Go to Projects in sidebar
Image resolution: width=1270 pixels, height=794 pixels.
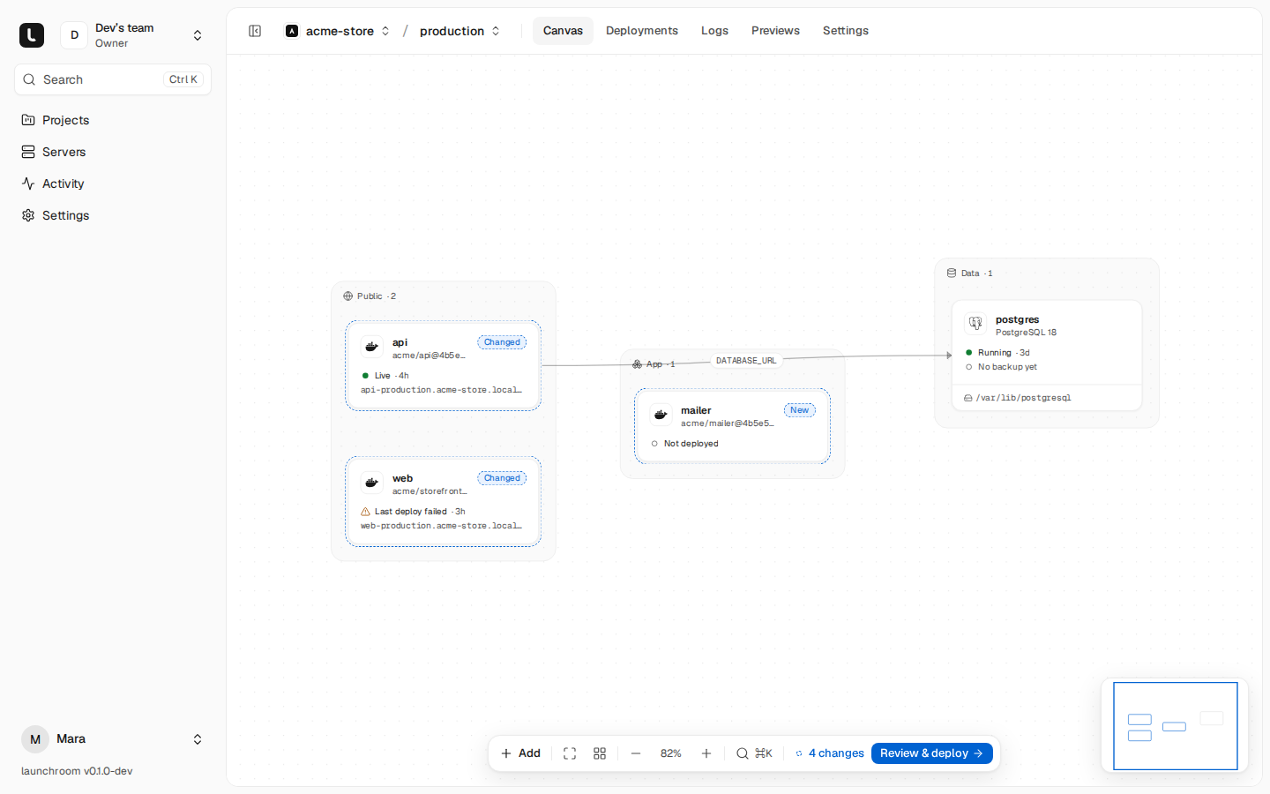click(x=113, y=120)
